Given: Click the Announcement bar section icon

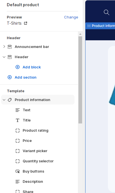Looking at the screenshot, I should [x=10, y=47].
